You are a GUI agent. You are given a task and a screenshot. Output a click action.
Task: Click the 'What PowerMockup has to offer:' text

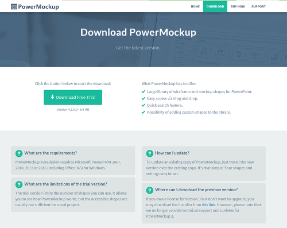(169, 84)
